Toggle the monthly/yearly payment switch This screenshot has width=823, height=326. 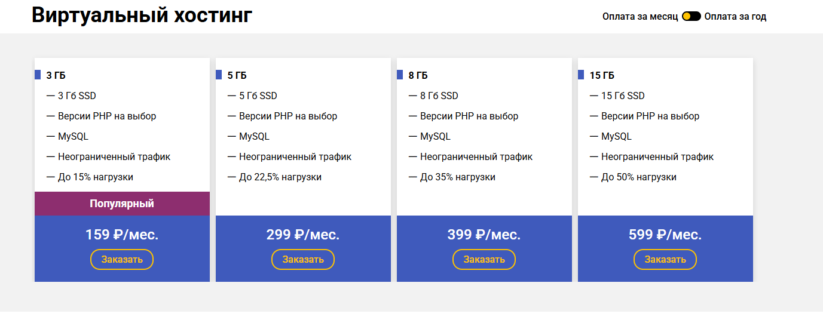[x=691, y=17]
